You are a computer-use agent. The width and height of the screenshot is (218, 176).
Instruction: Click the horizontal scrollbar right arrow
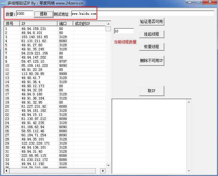tap(103, 171)
